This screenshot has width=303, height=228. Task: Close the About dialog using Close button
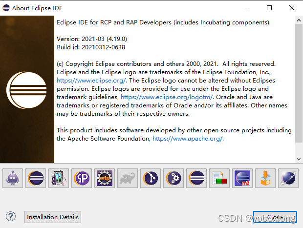[x=275, y=217]
